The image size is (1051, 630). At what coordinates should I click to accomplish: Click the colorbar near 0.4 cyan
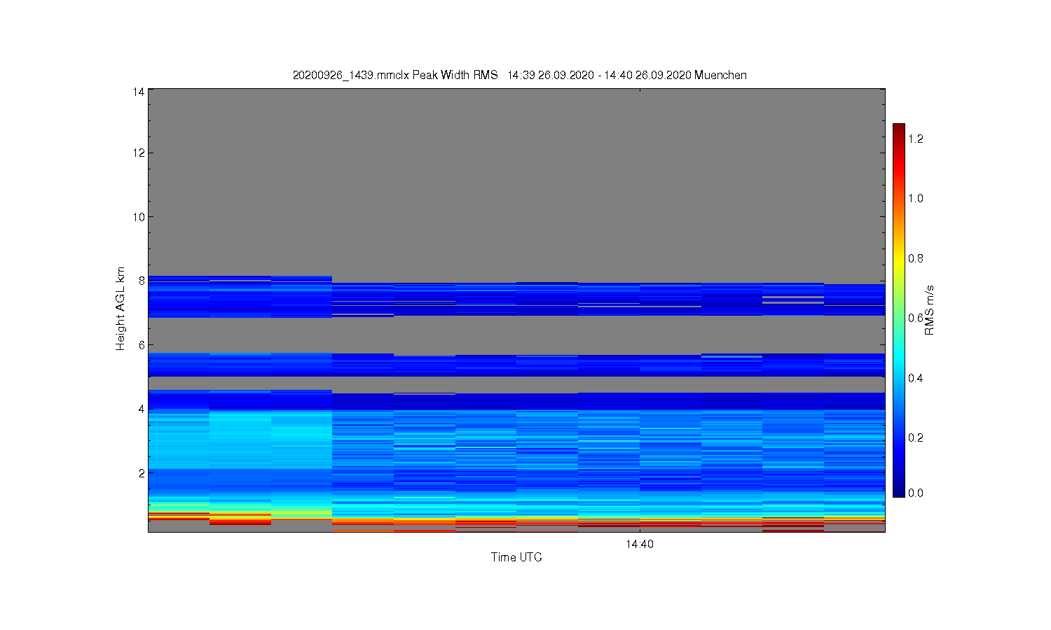(x=899, y=378)
